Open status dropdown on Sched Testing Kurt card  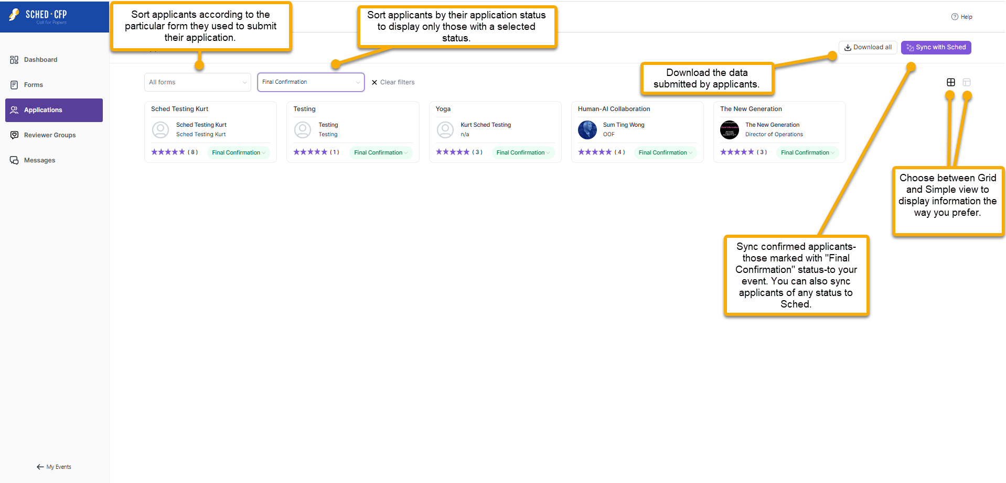coord(239,152)
